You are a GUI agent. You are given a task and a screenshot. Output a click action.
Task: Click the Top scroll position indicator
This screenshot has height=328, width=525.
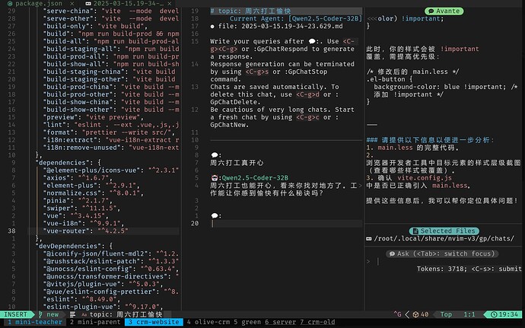click(x=446, y=314)
